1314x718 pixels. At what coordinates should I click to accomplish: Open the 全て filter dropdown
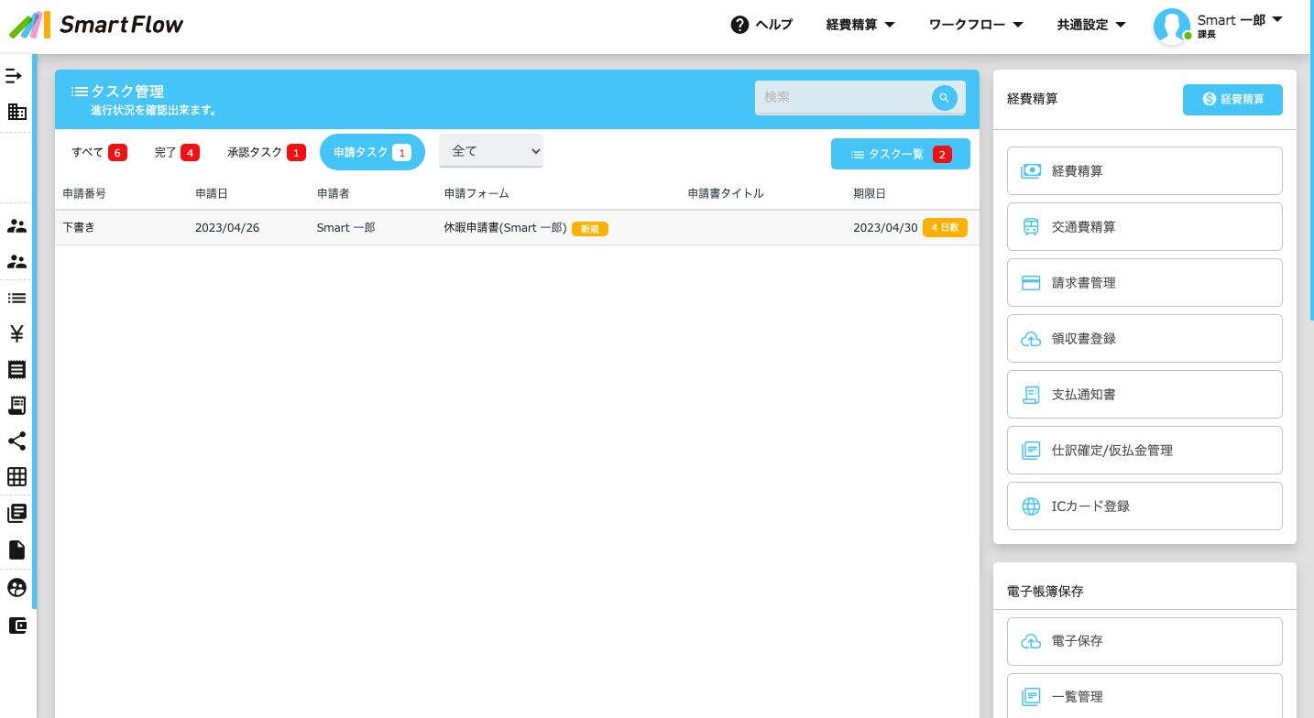[x=491, y=151]
